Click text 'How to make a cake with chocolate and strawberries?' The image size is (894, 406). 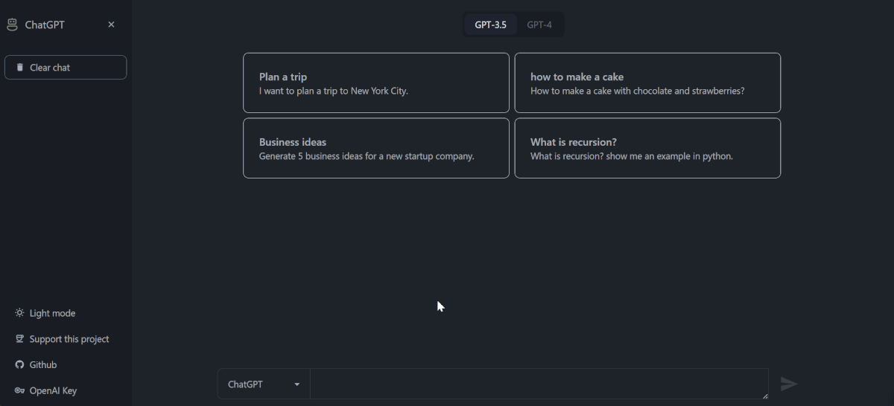click(638, 91)
